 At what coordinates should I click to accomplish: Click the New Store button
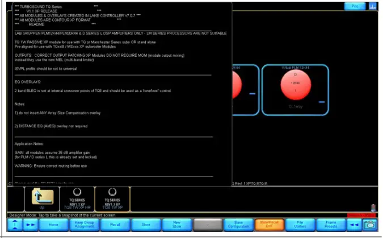point(177,225)
